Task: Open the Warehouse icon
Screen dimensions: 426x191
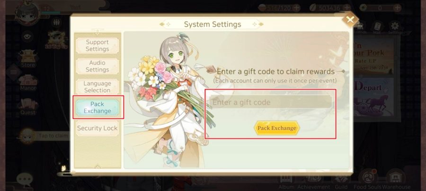Action: (396, 179)
